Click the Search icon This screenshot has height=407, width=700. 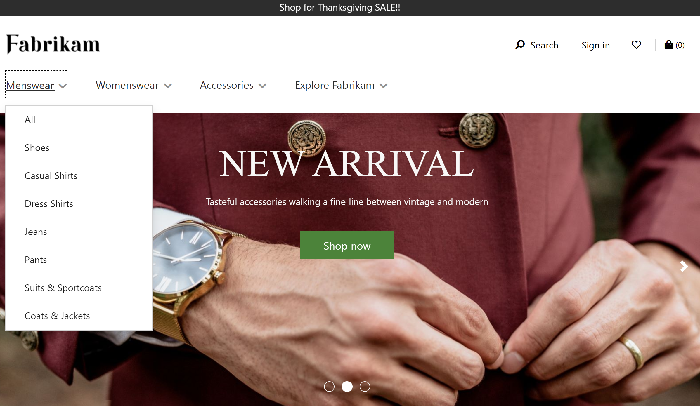pyautogui.click(x=521, y=45)
